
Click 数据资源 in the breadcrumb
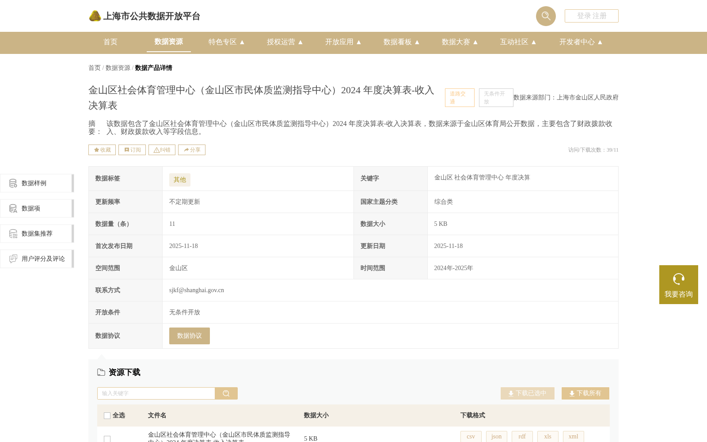118,68
